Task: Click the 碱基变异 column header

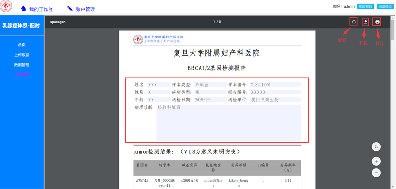Action: coord(190,165)
